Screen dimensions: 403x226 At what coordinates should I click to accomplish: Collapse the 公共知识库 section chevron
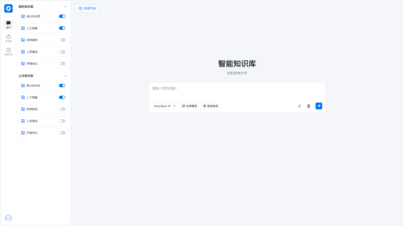[x=66, y=76]
